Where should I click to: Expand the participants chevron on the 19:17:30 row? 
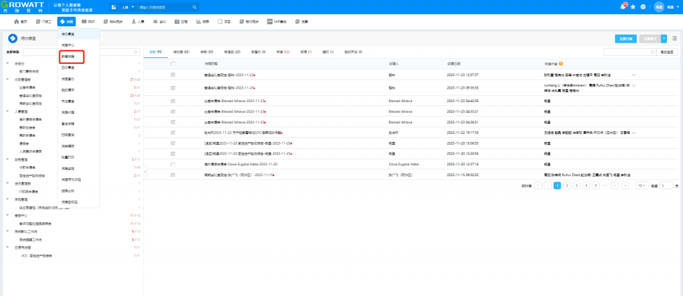634,132
